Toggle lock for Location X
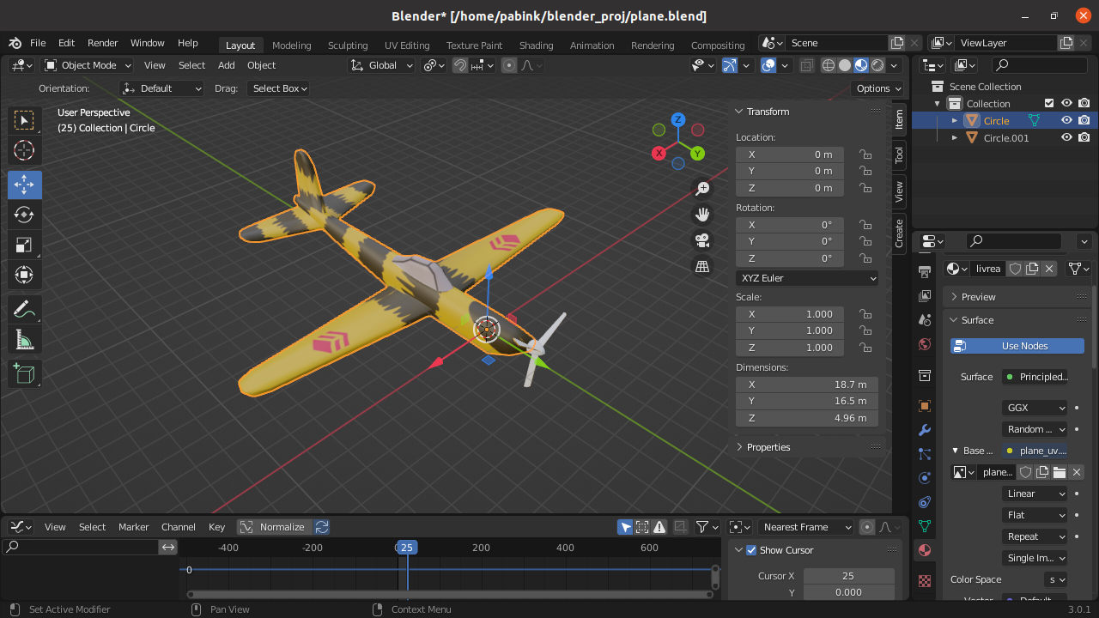Viewport: 1099px width, 618px height. (865, 154)
